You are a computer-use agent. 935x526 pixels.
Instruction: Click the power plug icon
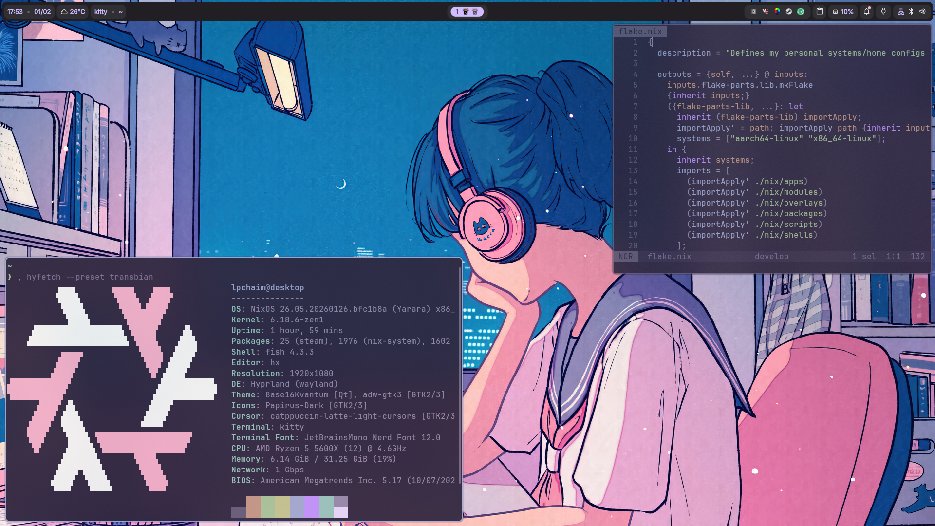click(x=883, y=12)
